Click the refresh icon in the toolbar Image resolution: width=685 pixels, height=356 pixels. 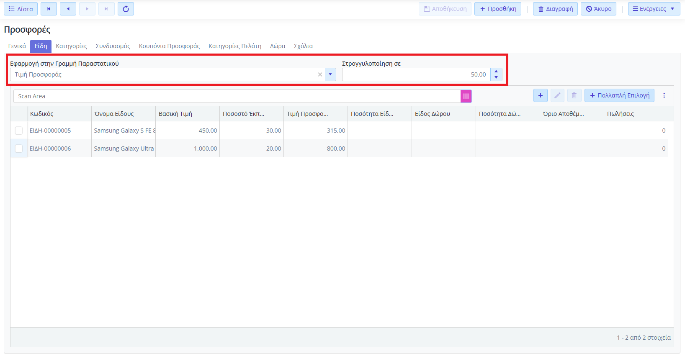pyautogui.click(x=126, y=9)
